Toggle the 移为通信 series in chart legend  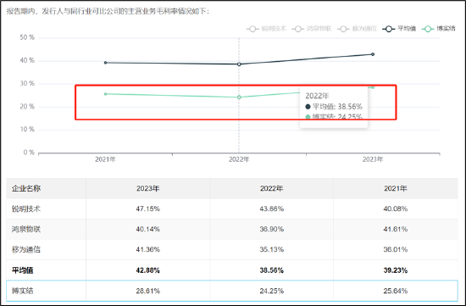click(x=357, y=29)
